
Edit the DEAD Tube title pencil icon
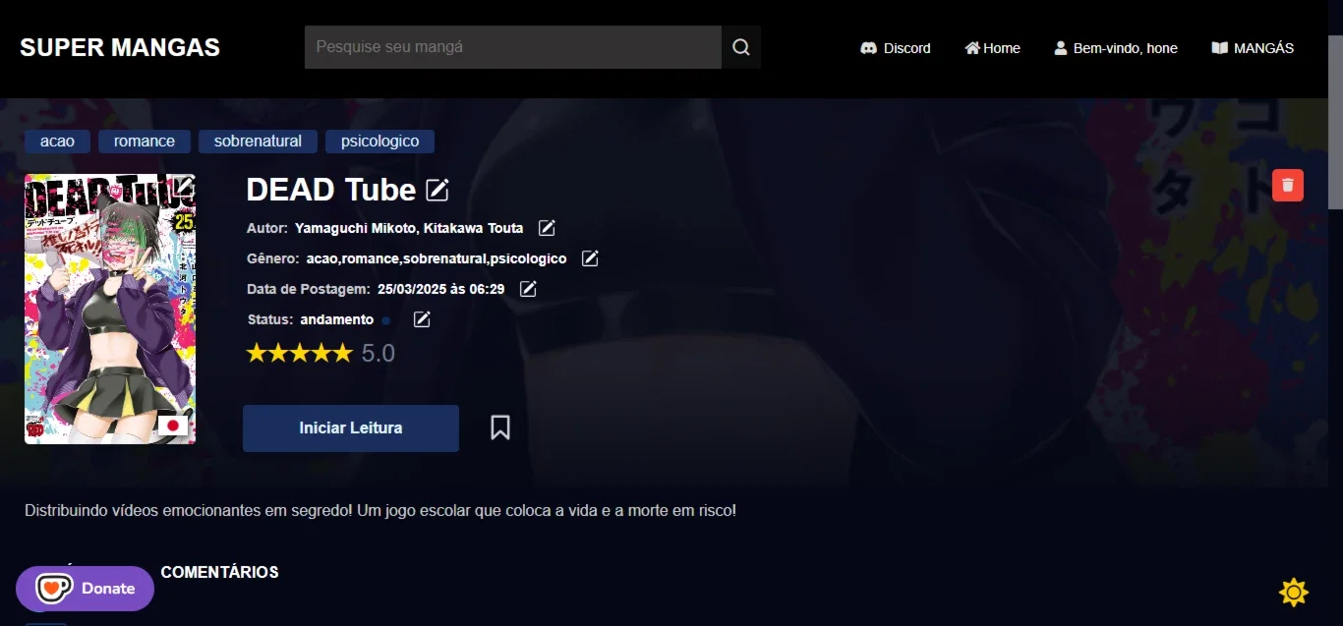(438, 190)
